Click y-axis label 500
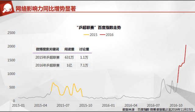The image size is (195, 112). click(12, 87)
